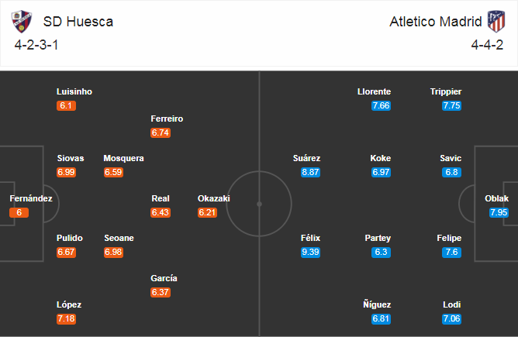Click on player Luisinho

74,91
